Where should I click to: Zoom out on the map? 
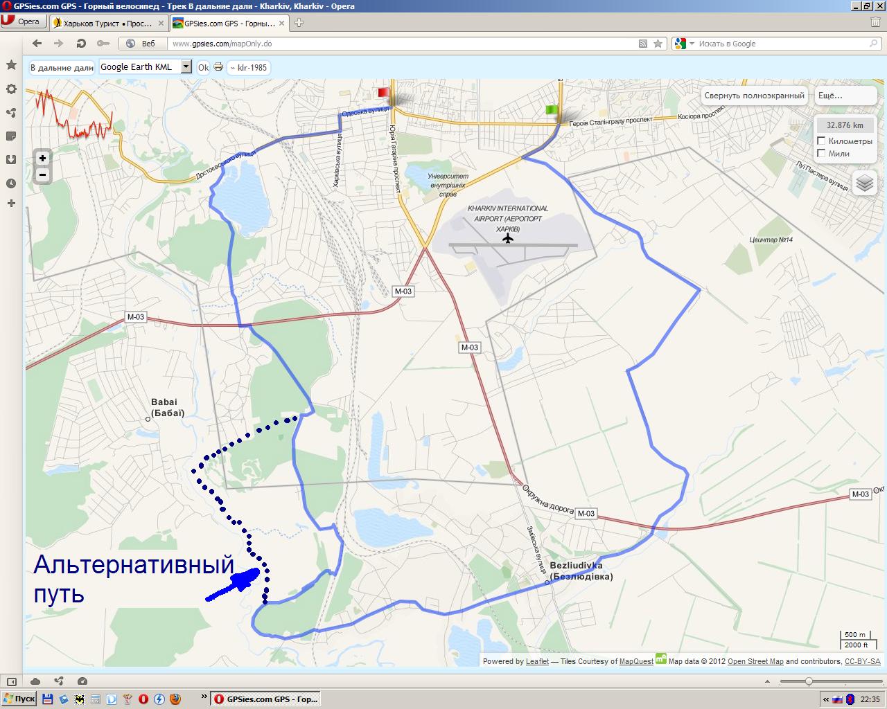42,174
